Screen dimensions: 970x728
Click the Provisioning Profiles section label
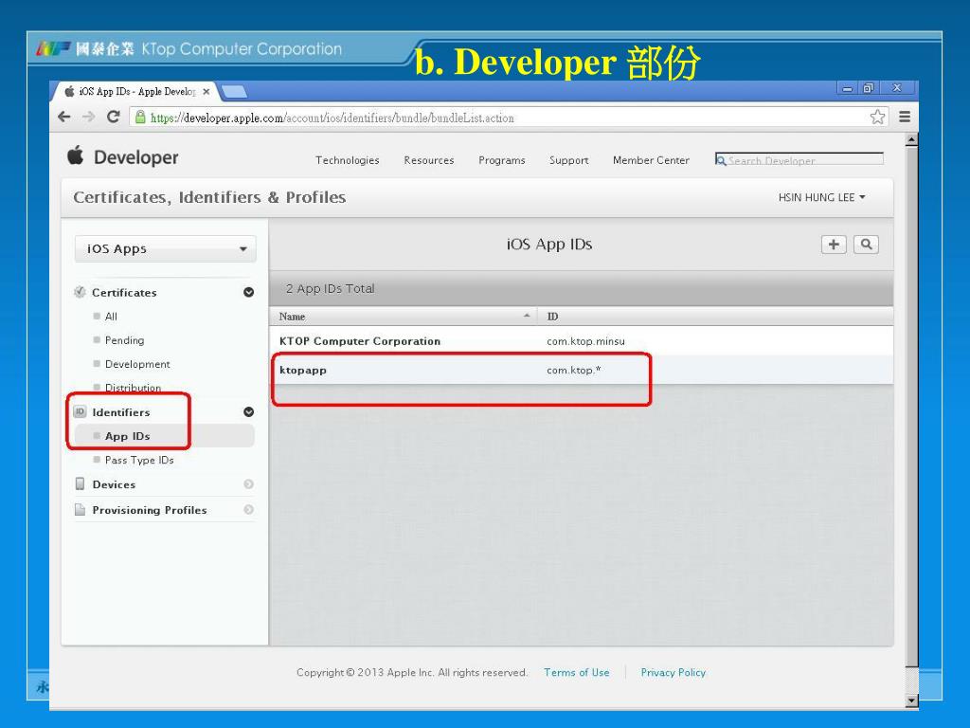150,510
